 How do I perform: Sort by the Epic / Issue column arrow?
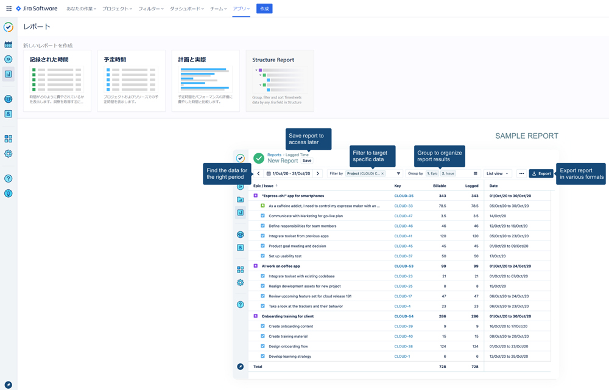276,186
